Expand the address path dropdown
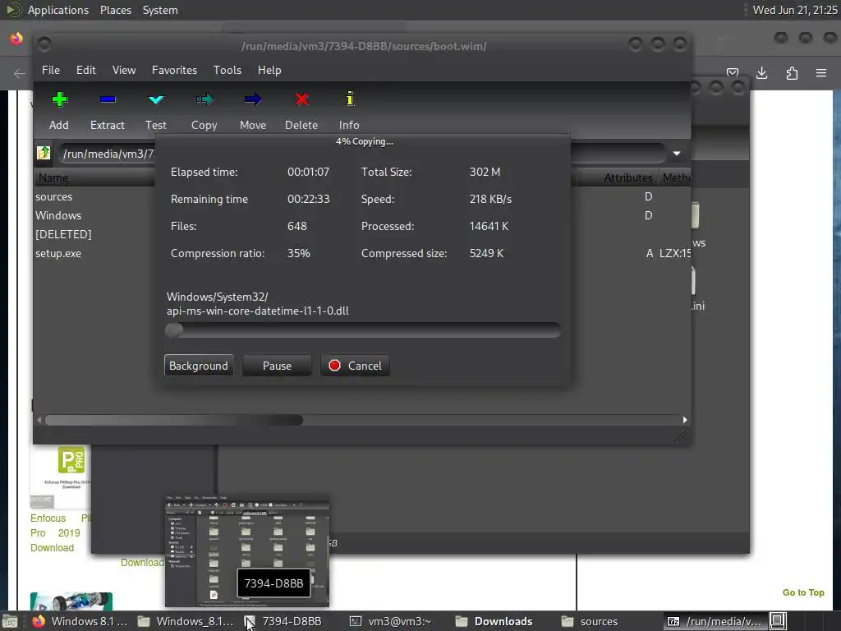Screen dimensions: 841x631 point(677,154)
